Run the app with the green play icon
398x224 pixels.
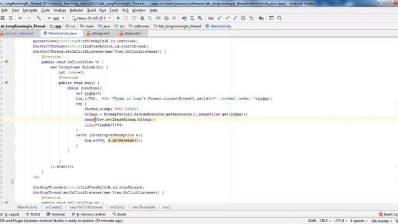118,18
